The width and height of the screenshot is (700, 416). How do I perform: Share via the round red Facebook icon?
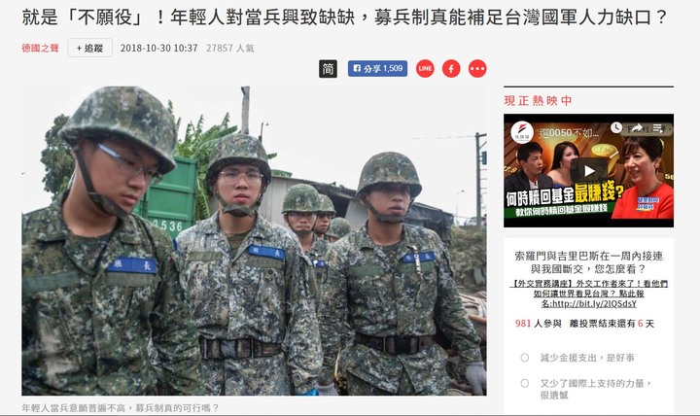(x=451, y=69)
